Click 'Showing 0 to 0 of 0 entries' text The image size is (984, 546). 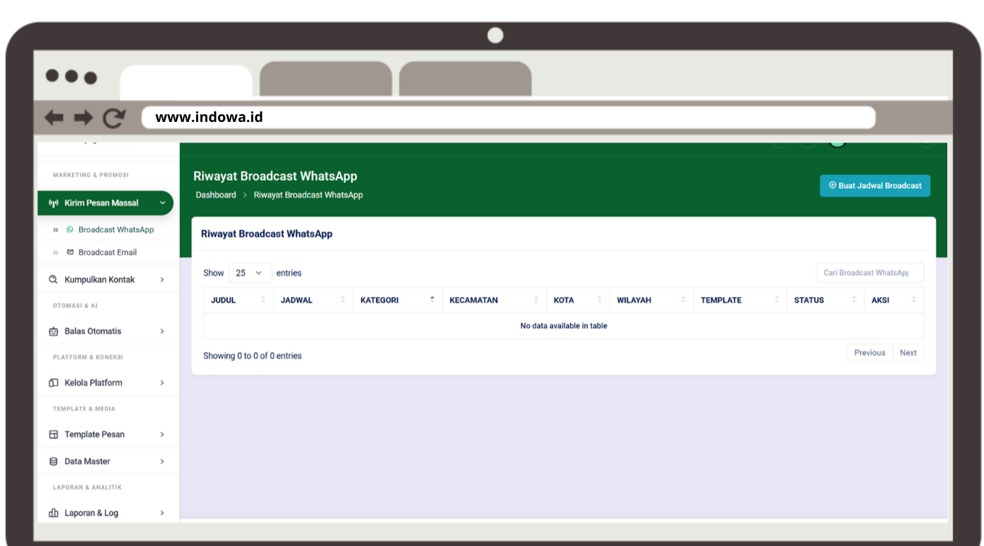click(253, 356)
